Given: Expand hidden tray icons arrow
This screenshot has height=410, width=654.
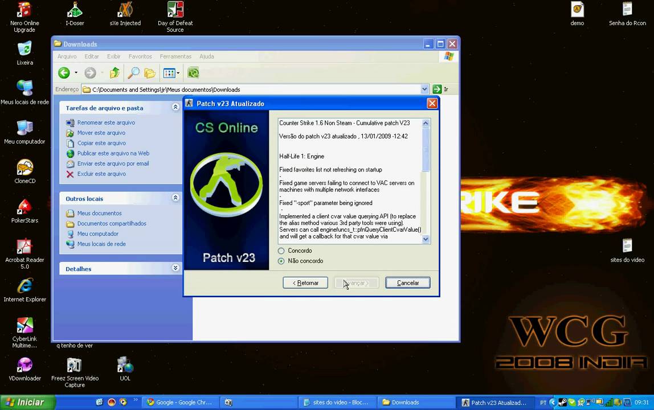Looking at the screenshot, I should point(553,403).
